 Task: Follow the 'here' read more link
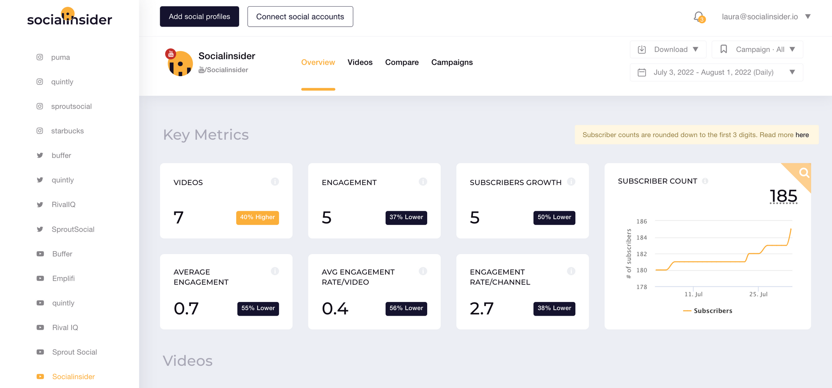pos(802,135)
